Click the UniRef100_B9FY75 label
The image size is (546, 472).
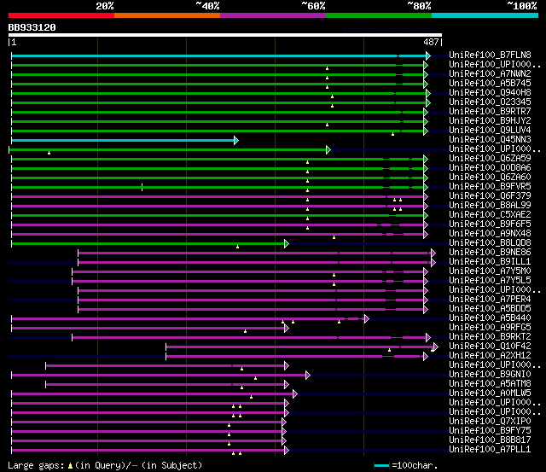click(490, 431)
